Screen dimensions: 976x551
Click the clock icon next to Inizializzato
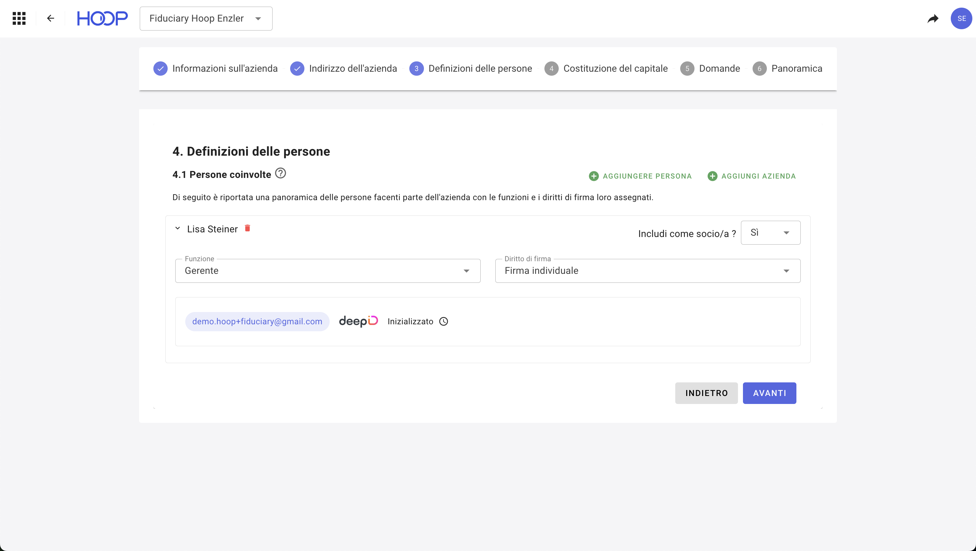tap(443, 321)
